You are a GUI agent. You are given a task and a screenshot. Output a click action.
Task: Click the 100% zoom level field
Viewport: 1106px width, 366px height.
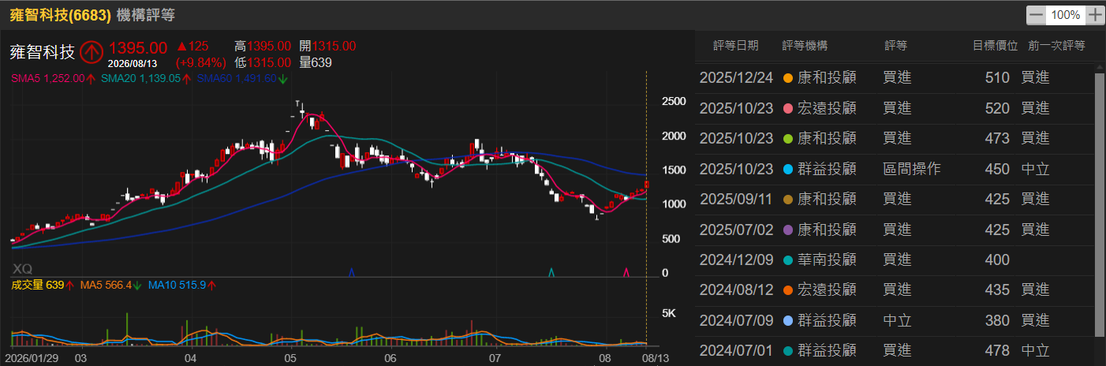[1066, 15]
